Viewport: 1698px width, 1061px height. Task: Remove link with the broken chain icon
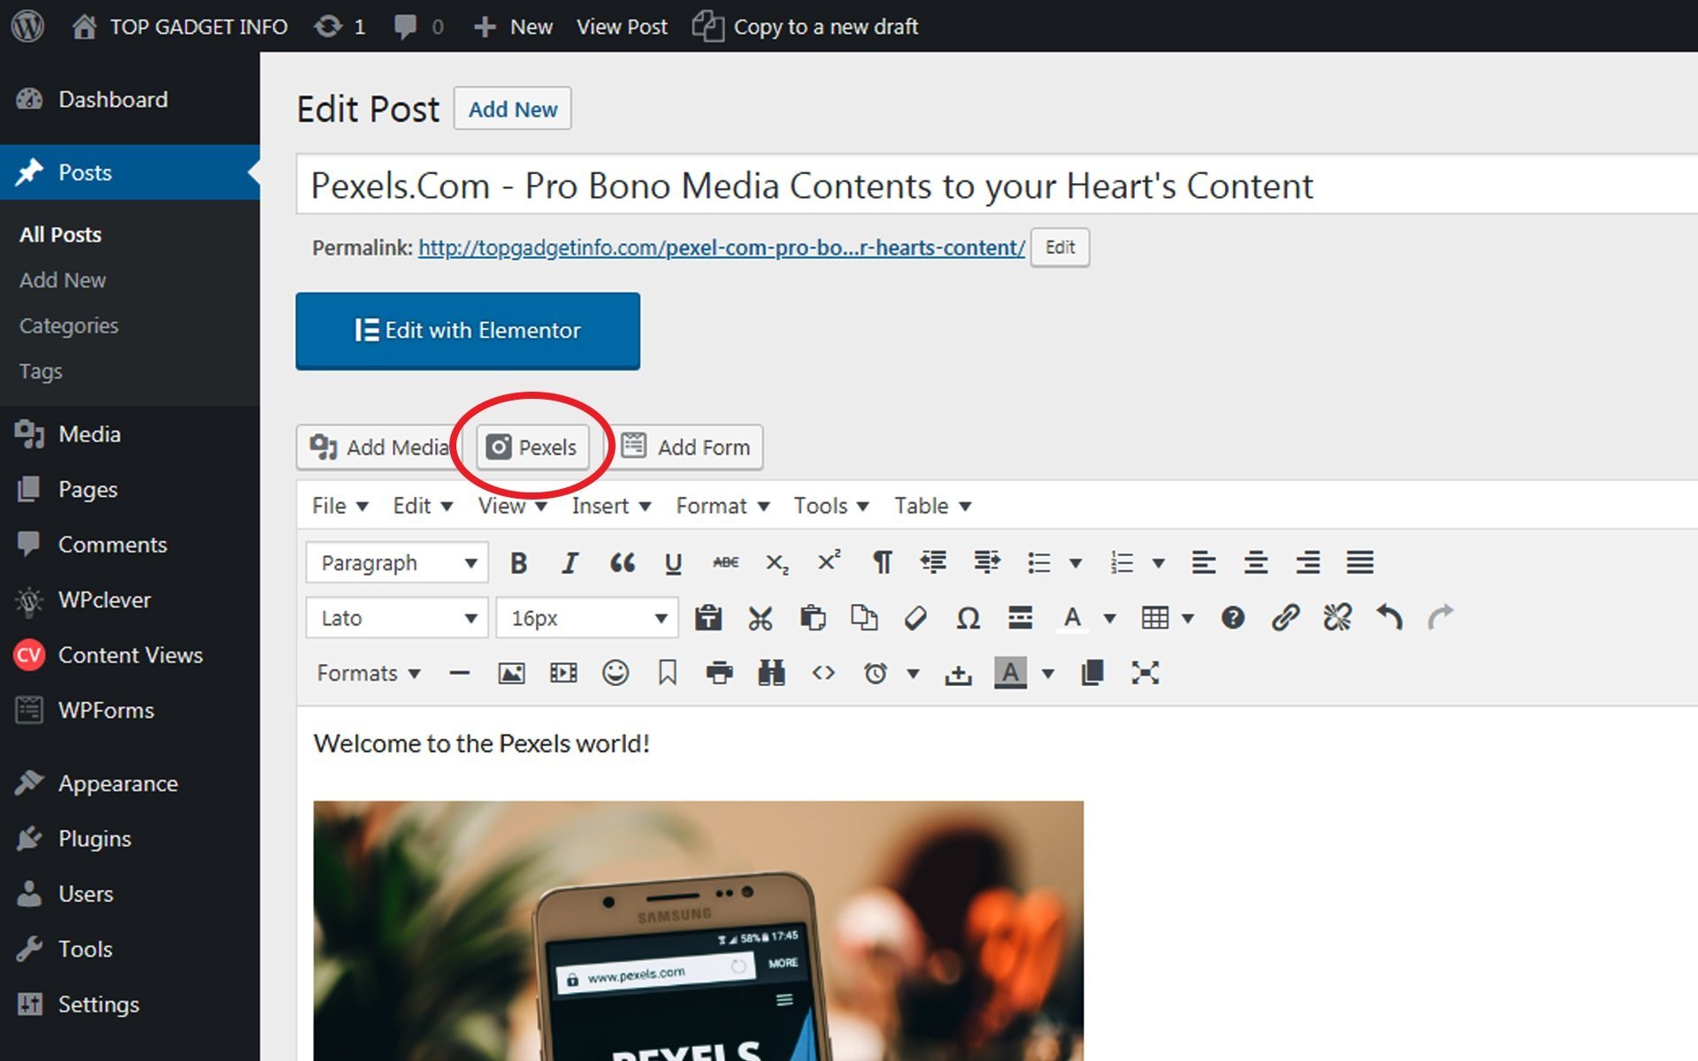click(1337, 618)
